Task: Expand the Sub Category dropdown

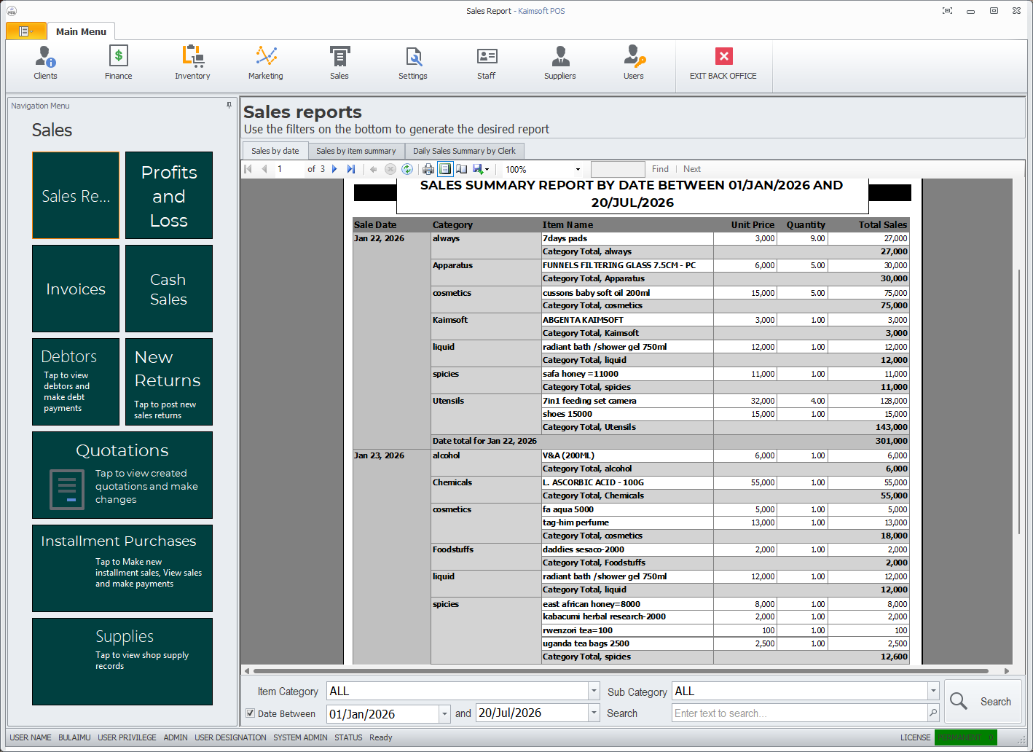Action: pyautogui.click(x=933, y=691)
